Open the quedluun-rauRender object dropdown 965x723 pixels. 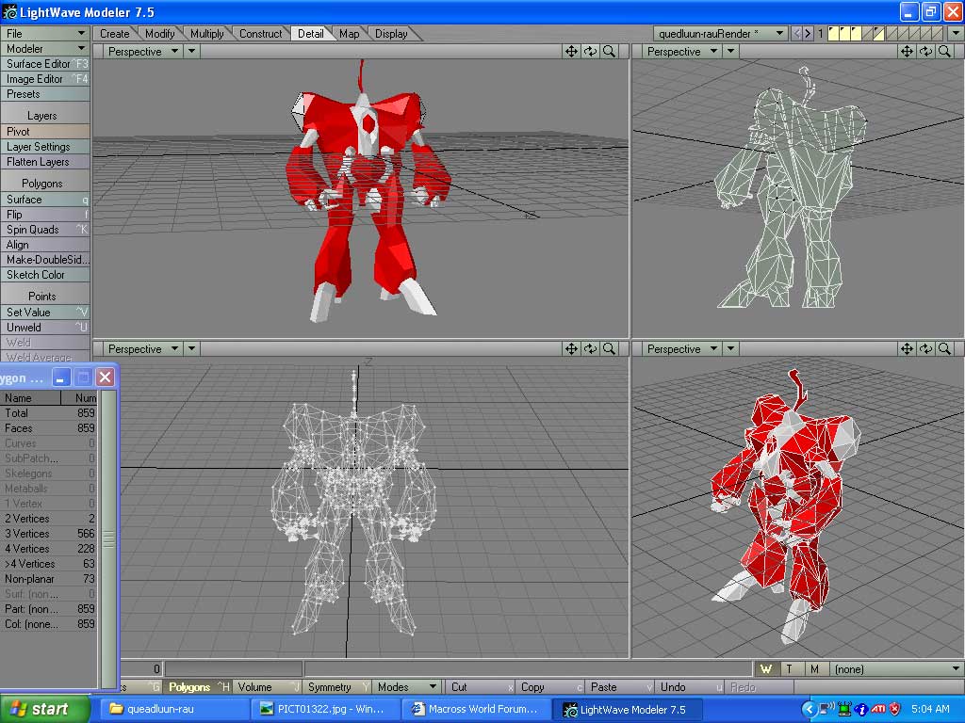(x=720, y=34)
